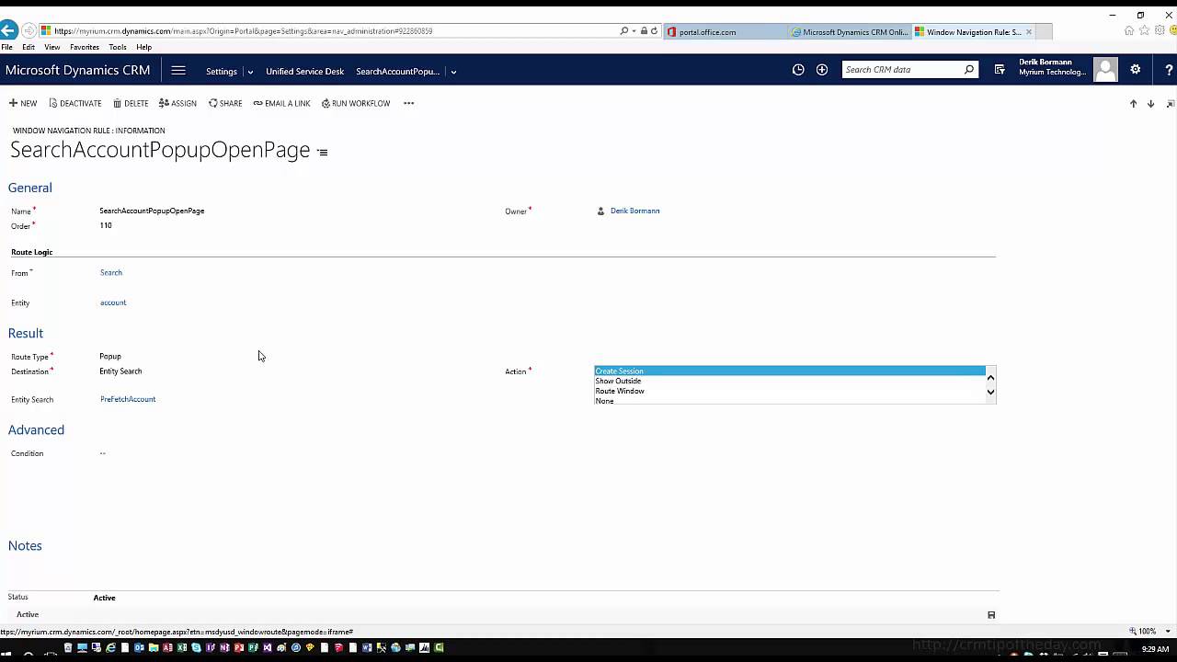Select Route Window in Action list
Viewport: 1177px width, 662px height.
pyautogui.click(x=790, y=391)
